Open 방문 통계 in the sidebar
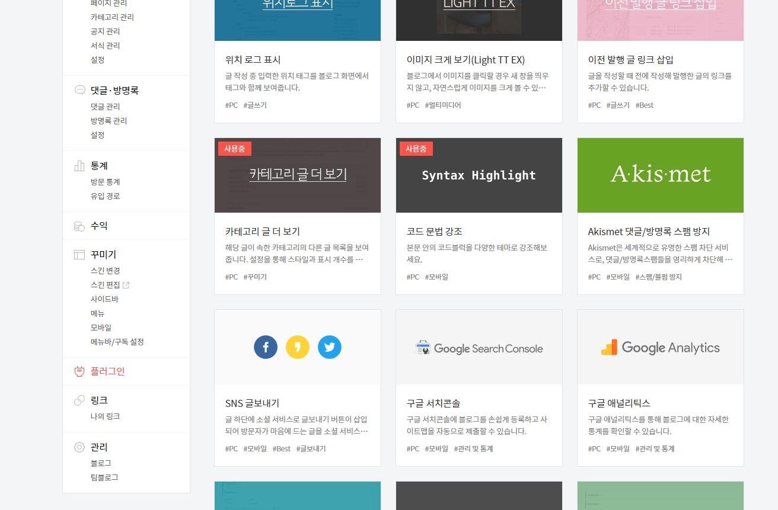The height and width of the screenshot is (510, 778). pos(105,182)
